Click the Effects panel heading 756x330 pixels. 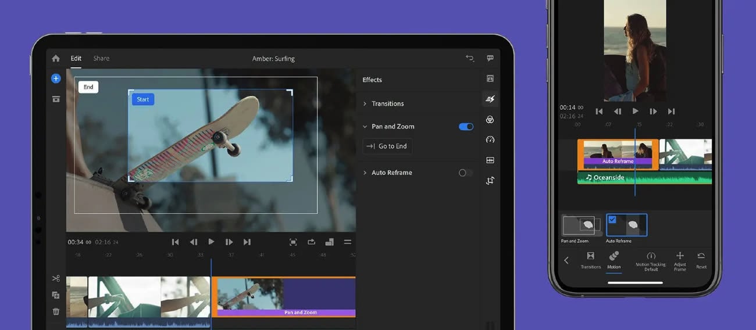tap(372, 80)
